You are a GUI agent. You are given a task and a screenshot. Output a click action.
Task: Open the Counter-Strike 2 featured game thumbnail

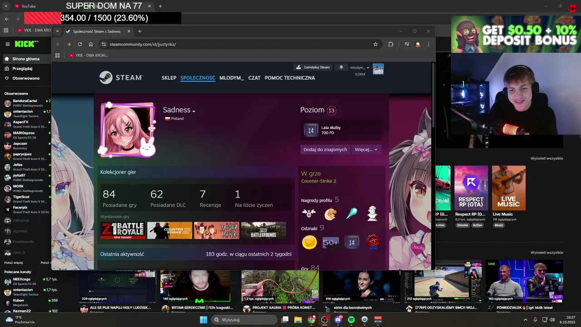pyautogui.click(x=170, y=231)
